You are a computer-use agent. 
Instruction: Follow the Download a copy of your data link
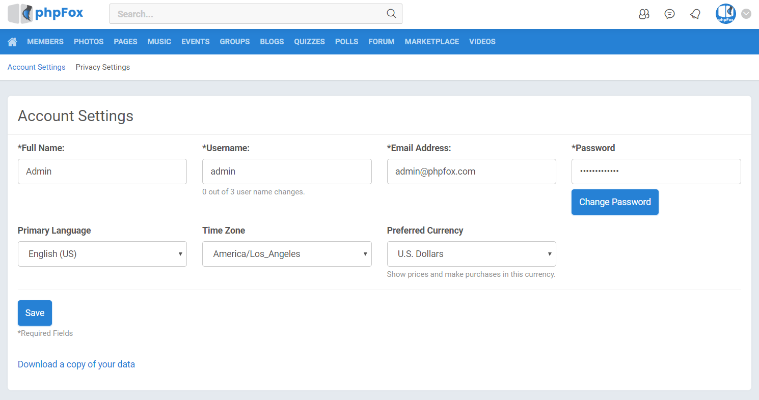(x=76, y=364)
